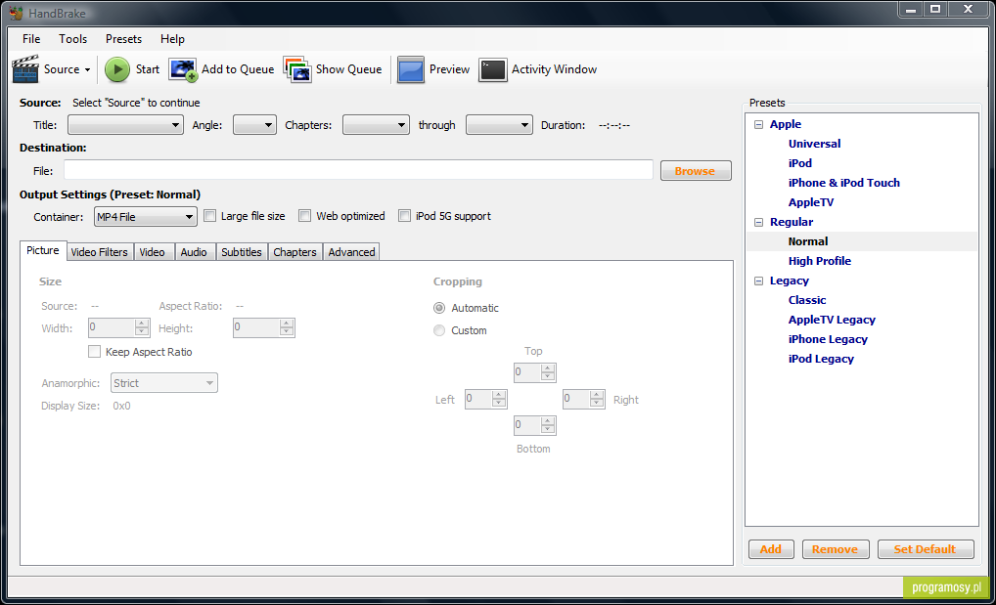Open the Tools menu

pos(73,39)
